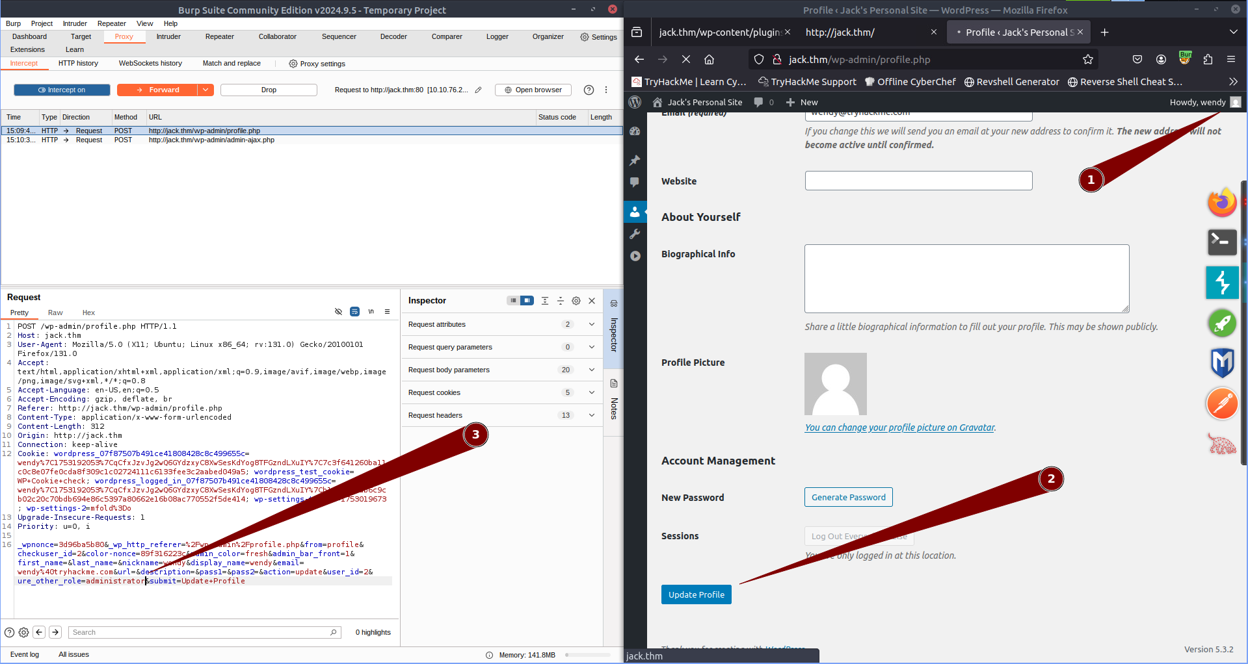This screenshot has height=664, width=1248.
Task: Open Burp Settings gear
Action: pyautogui.click(x=598, y=37)
